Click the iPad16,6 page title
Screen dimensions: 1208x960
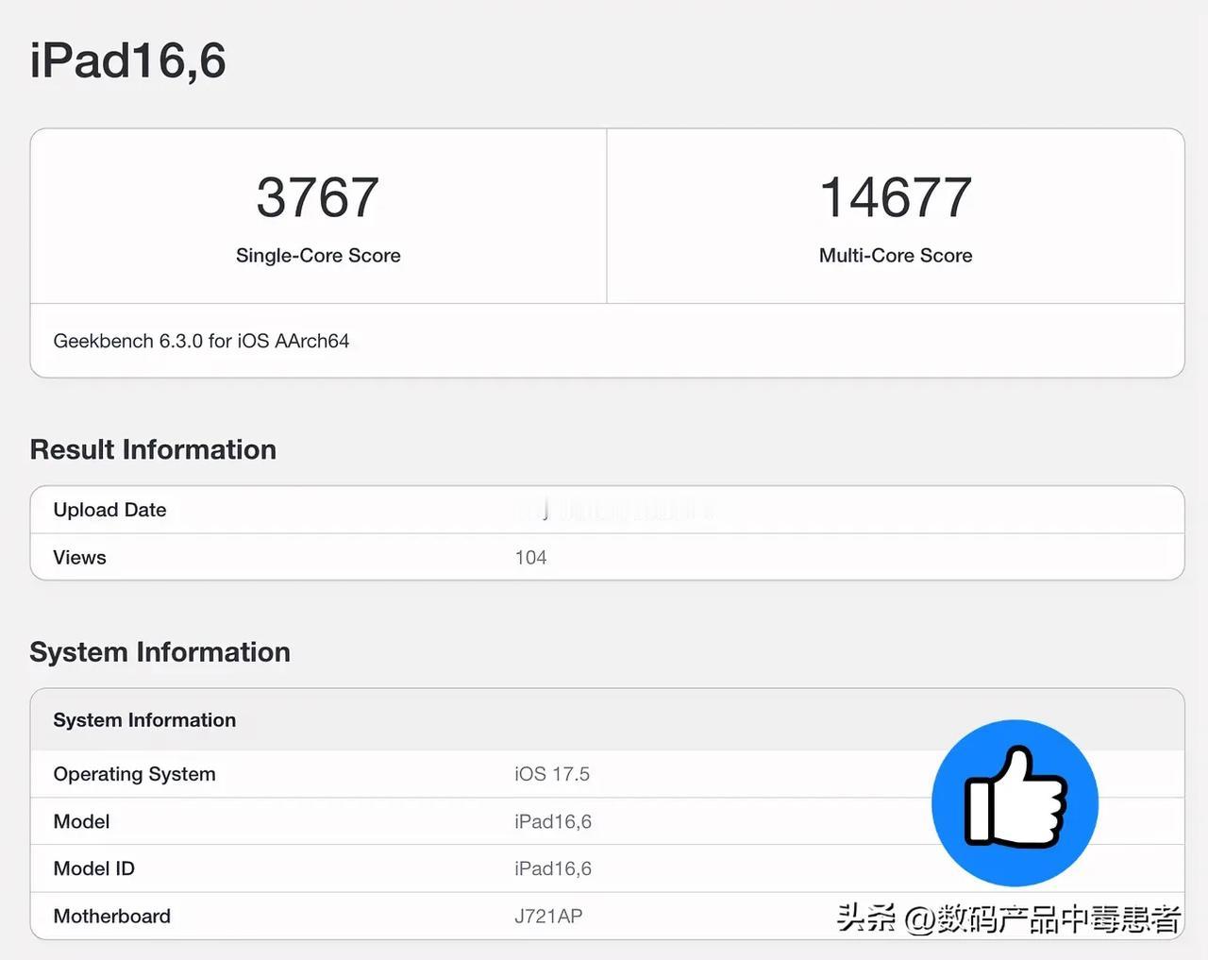tap(127, 61)
